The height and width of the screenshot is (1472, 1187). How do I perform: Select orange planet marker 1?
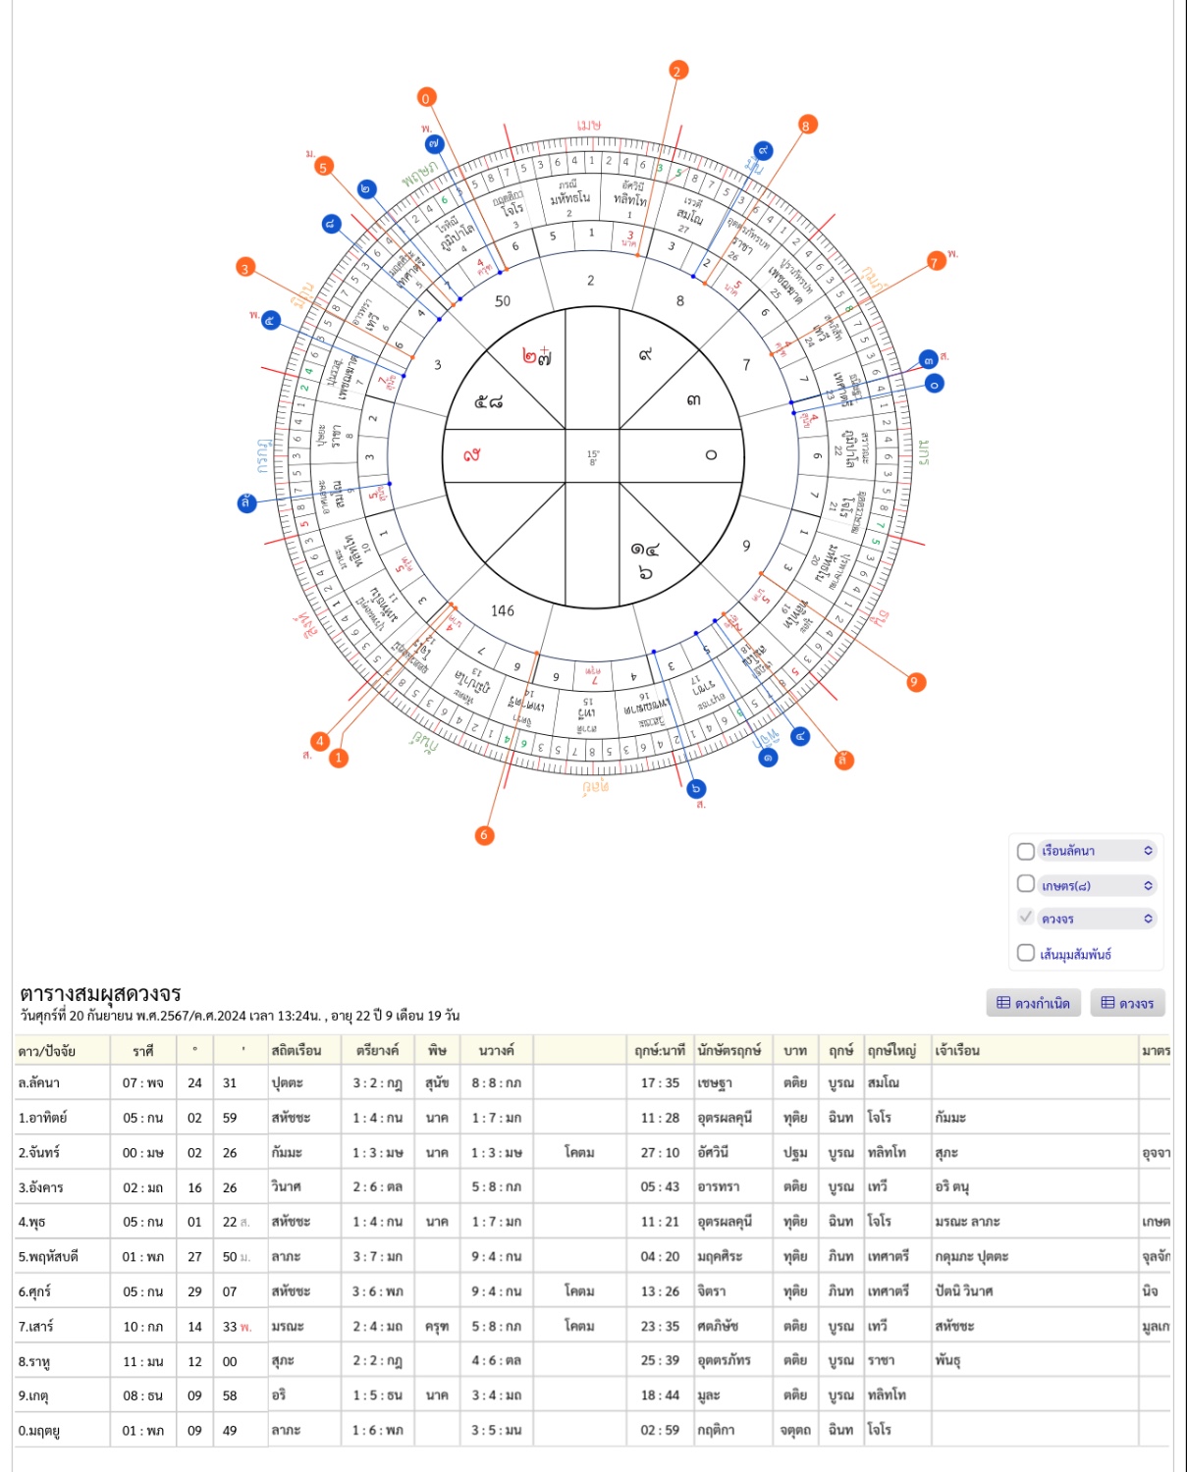(x=339, y=758)
